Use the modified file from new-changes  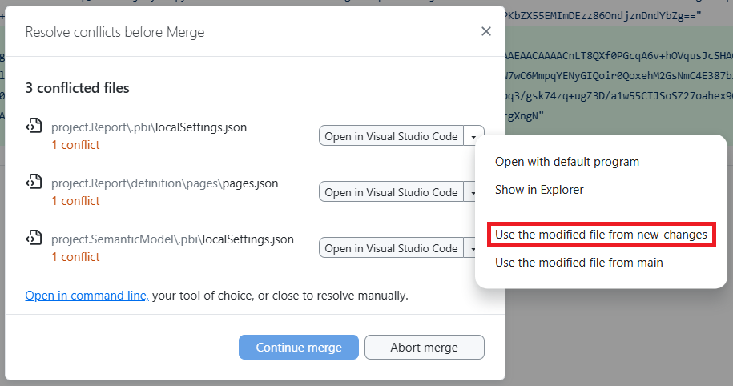coord(601,235)
